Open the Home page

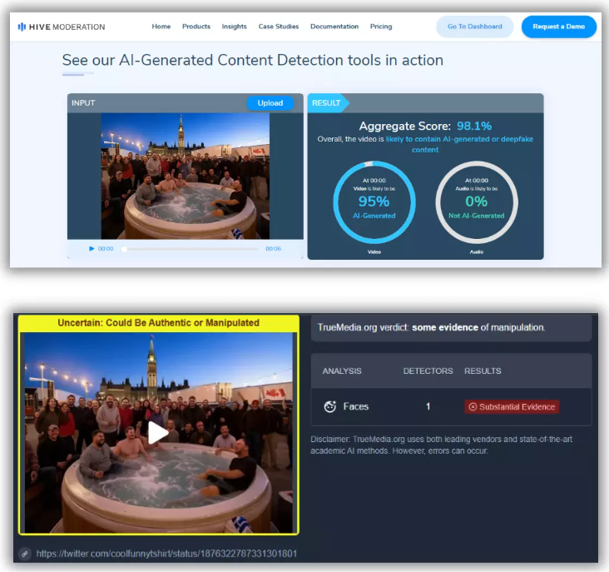(161, 27)
